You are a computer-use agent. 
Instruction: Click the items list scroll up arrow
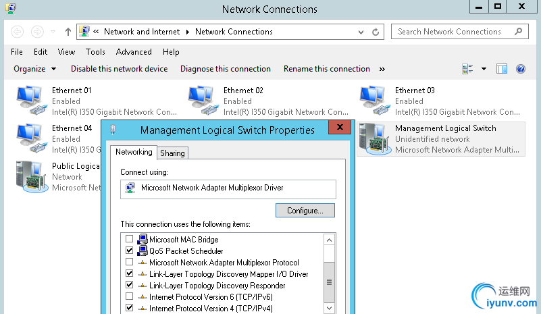coord(329,240)
